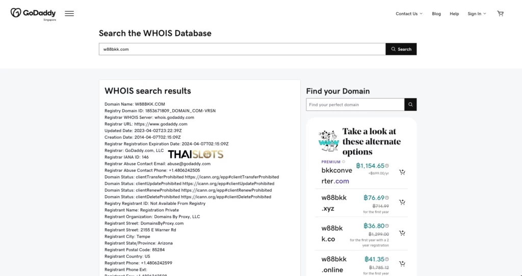Click Registrar Abuse Contact Email line
The image size is (522, 276).
[x=158, y=164]
